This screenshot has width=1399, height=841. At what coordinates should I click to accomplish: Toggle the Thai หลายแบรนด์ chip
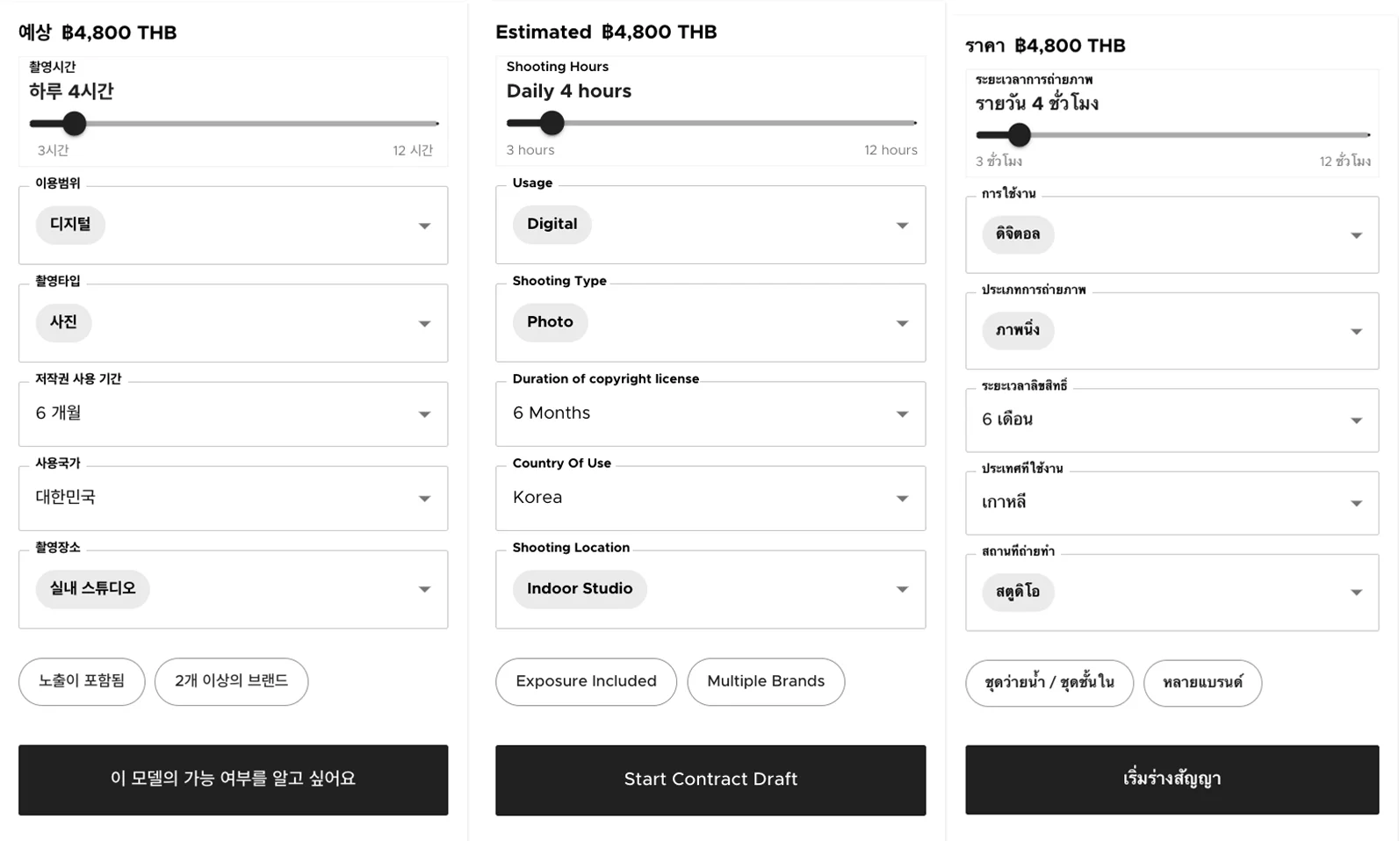click(x=1202, y=683)
